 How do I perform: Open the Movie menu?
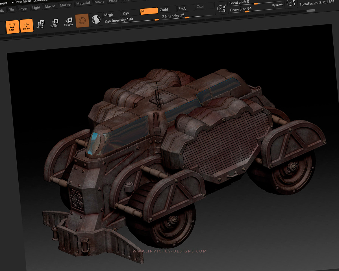point(99,2)
